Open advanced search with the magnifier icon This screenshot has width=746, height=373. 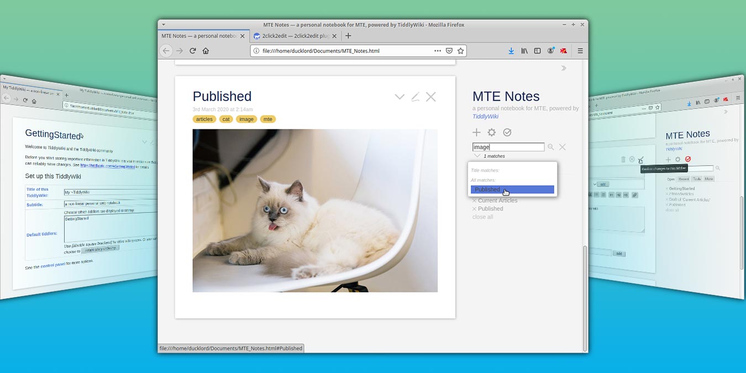point(550,146)
